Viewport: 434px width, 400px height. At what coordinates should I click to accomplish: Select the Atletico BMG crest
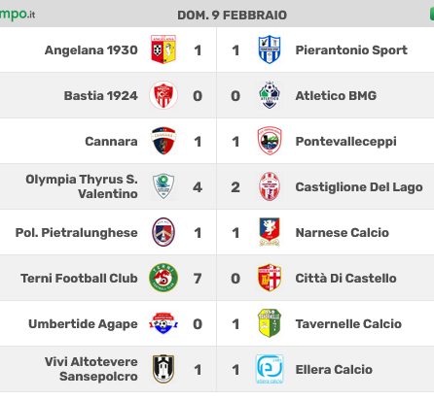click(270, 95)
